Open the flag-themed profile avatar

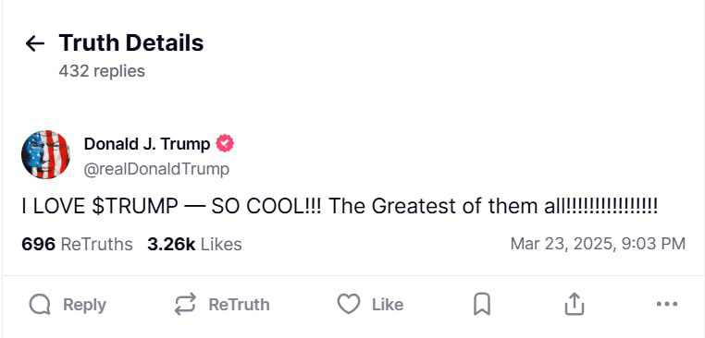click(45, 154)
